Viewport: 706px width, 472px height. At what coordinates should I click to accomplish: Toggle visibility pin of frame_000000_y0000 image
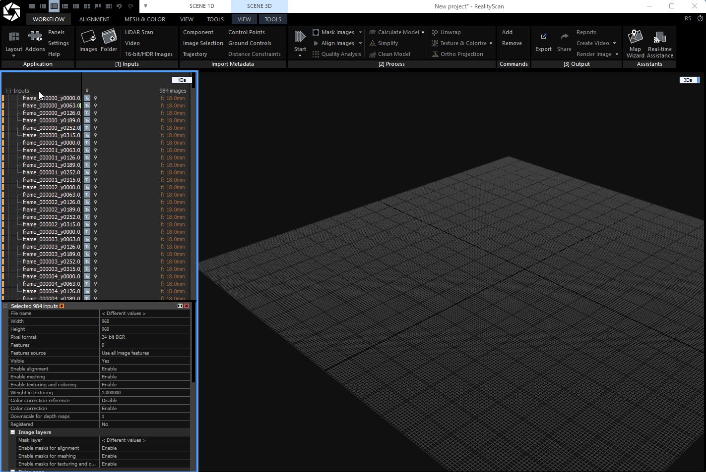point(96,98)
